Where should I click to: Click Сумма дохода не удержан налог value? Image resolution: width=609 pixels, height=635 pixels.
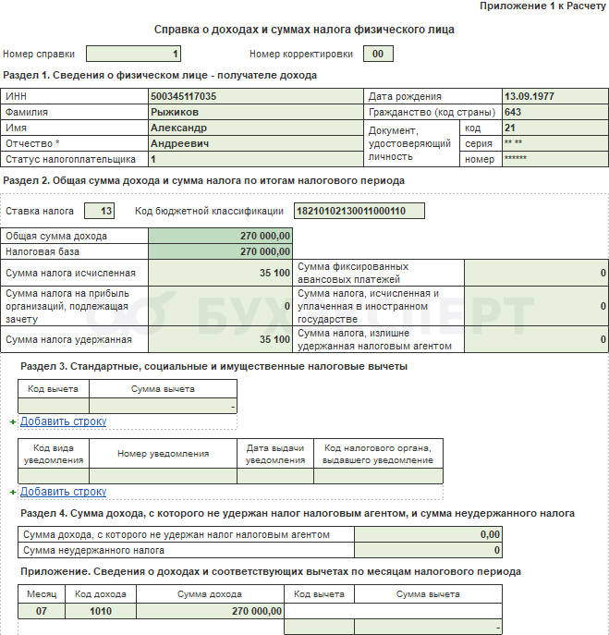(x=428, y=534)
